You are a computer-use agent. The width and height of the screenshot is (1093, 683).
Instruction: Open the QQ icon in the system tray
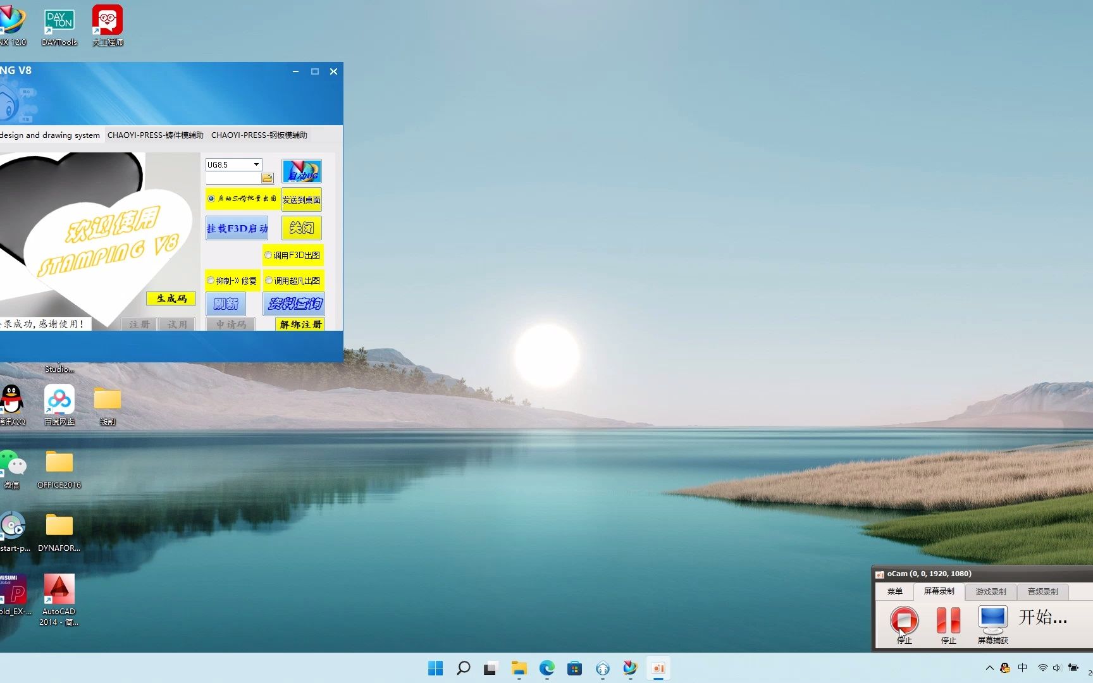[x=1005, y=668]
